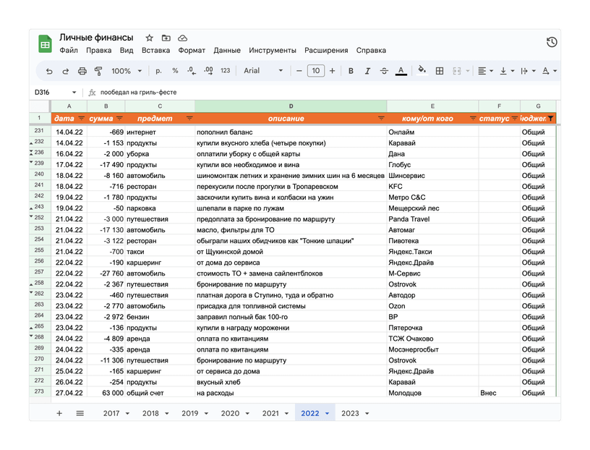Toggle strikethrough formatting
The height and width of the screenshot is (450, 590).
(x=384, y=71)
